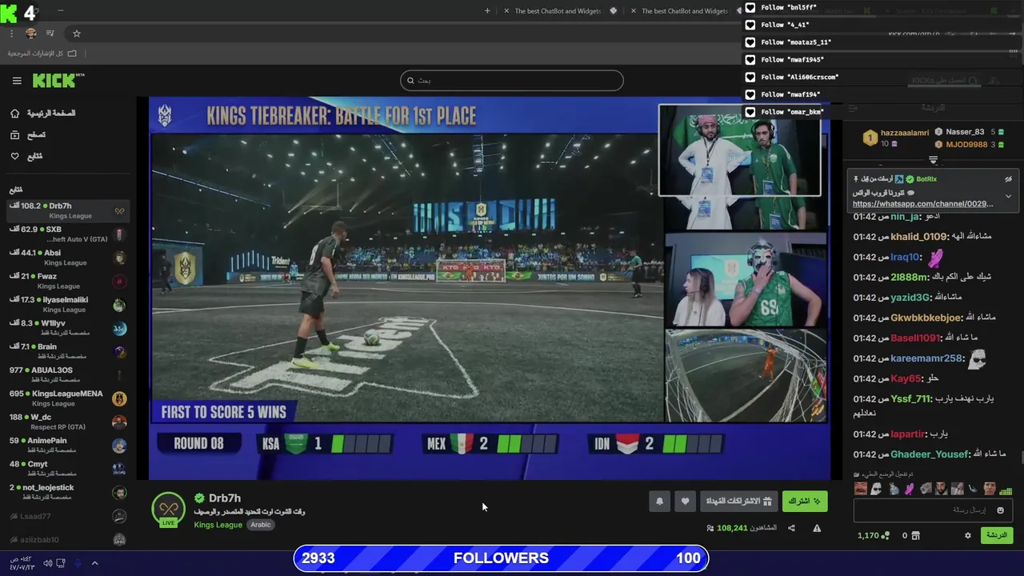The image size is (1024, 576).
Task: Bookmark this page with star icon
Action: tap(77, 34)
